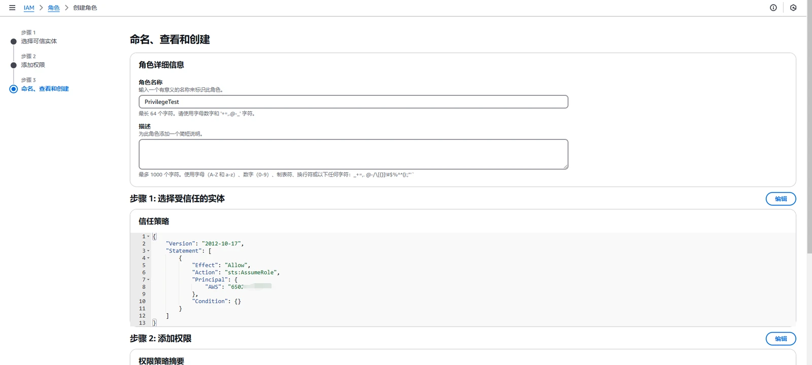Click "Effect": "Allow" line
This screenshot has height=365, width=812.
point(221,265)
